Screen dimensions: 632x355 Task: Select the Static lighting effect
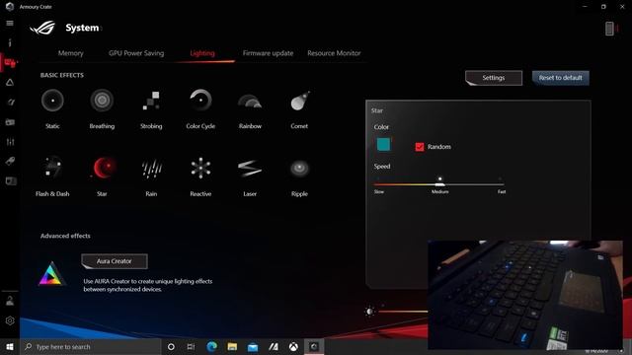tap(52, 101)
